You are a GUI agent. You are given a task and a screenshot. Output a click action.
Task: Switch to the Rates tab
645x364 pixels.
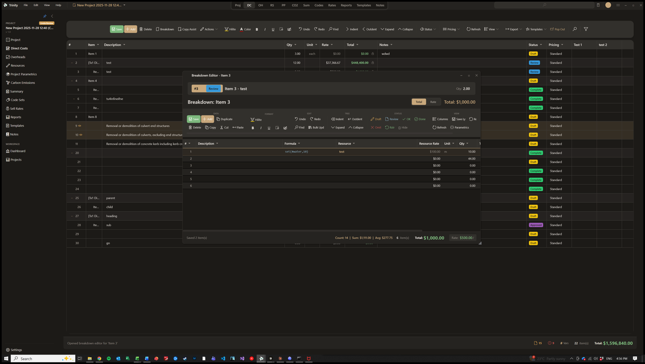point(332,5)
